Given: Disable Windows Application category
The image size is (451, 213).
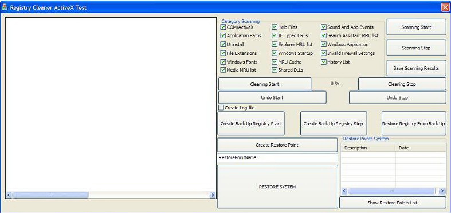Looking at the screenshot, I should [324, 45].
